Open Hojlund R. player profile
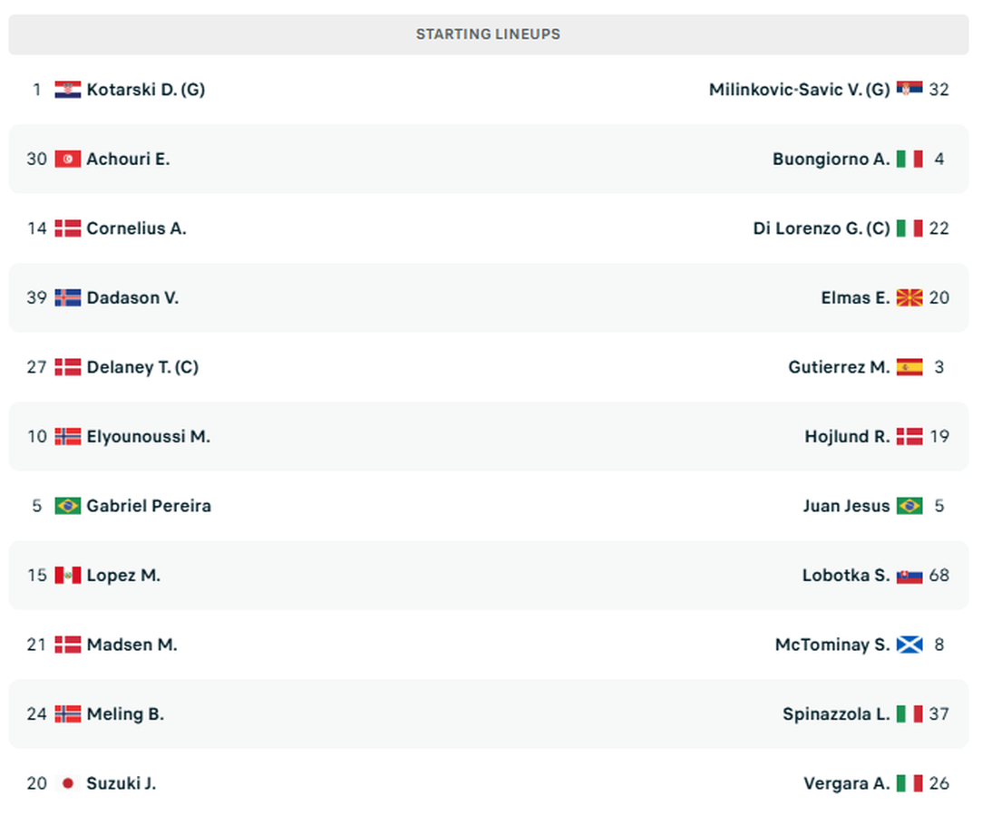982x834 pixels. (x=847, y=437)
